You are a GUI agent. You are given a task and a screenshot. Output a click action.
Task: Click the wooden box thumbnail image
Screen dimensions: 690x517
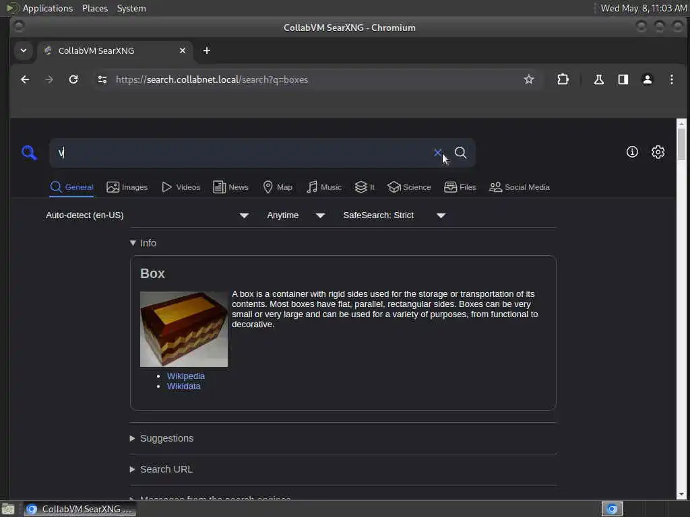click(183, 329)
